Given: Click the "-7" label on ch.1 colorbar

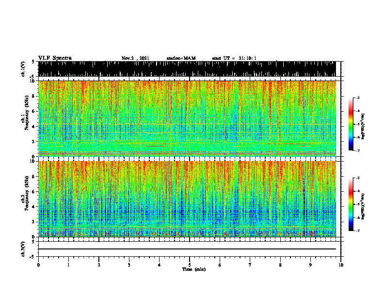Looking at the screenshot, I should pos(358,150).
